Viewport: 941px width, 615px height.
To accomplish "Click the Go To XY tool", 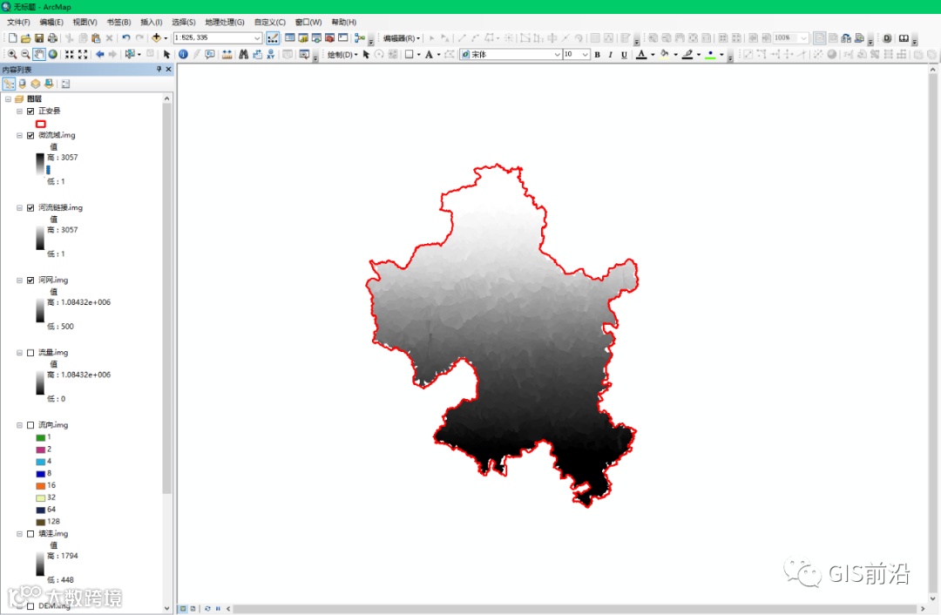I will point(271,54).
